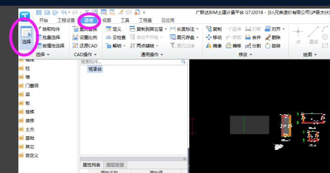Click 长度标注 length dimension tool
The width and height of the screenshot is (330, 173).
click(182, 29)
